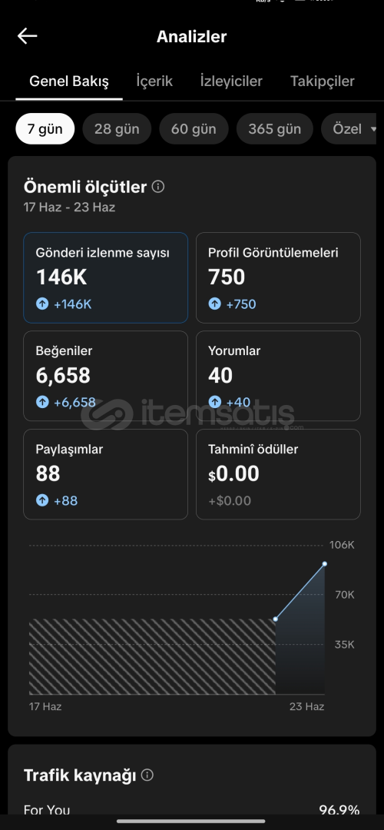
Task: Open info icon beside Önemli ölçütler
Action: click(x=157, y=187)
